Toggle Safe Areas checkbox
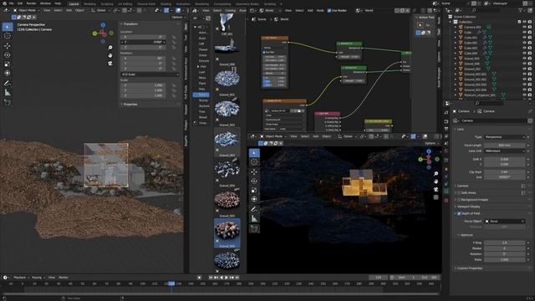Viewport: 535px width, 301px height. pyautogui.click(x=459, y=193)
